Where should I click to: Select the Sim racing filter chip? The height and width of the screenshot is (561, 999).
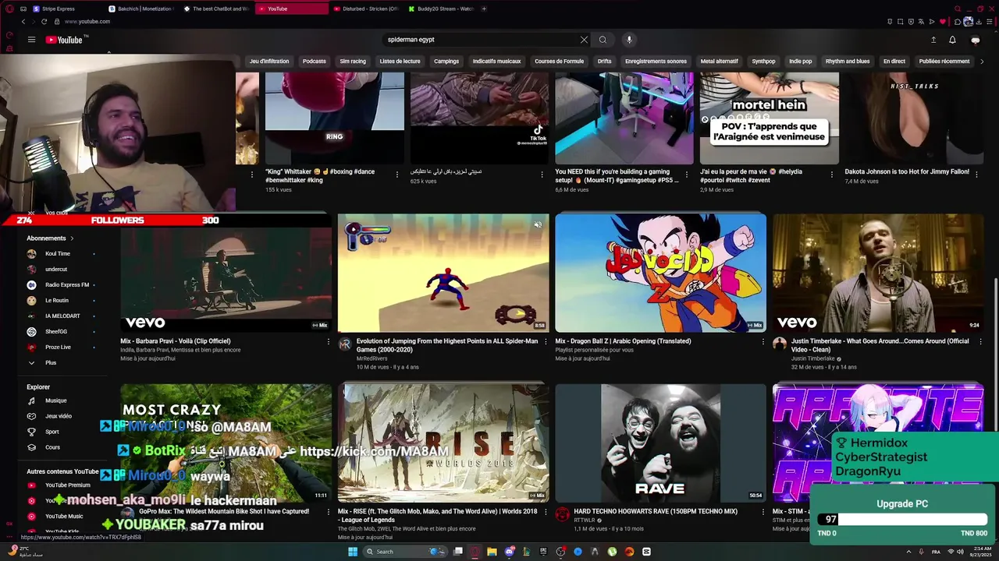click(353, 62)
